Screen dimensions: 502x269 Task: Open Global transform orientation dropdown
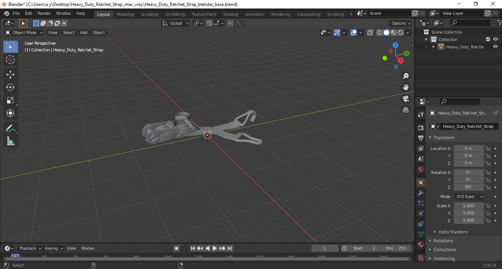(x=176, y=23)
